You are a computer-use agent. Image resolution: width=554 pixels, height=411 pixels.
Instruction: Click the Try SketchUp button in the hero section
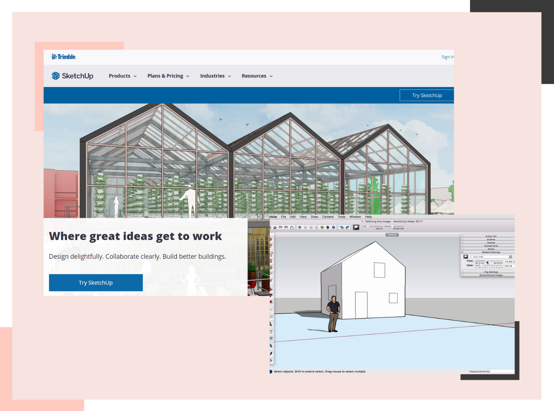95,283
